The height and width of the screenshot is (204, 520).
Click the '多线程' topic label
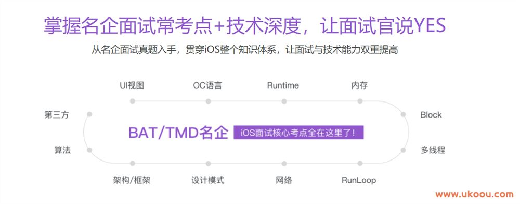point(433,150)
